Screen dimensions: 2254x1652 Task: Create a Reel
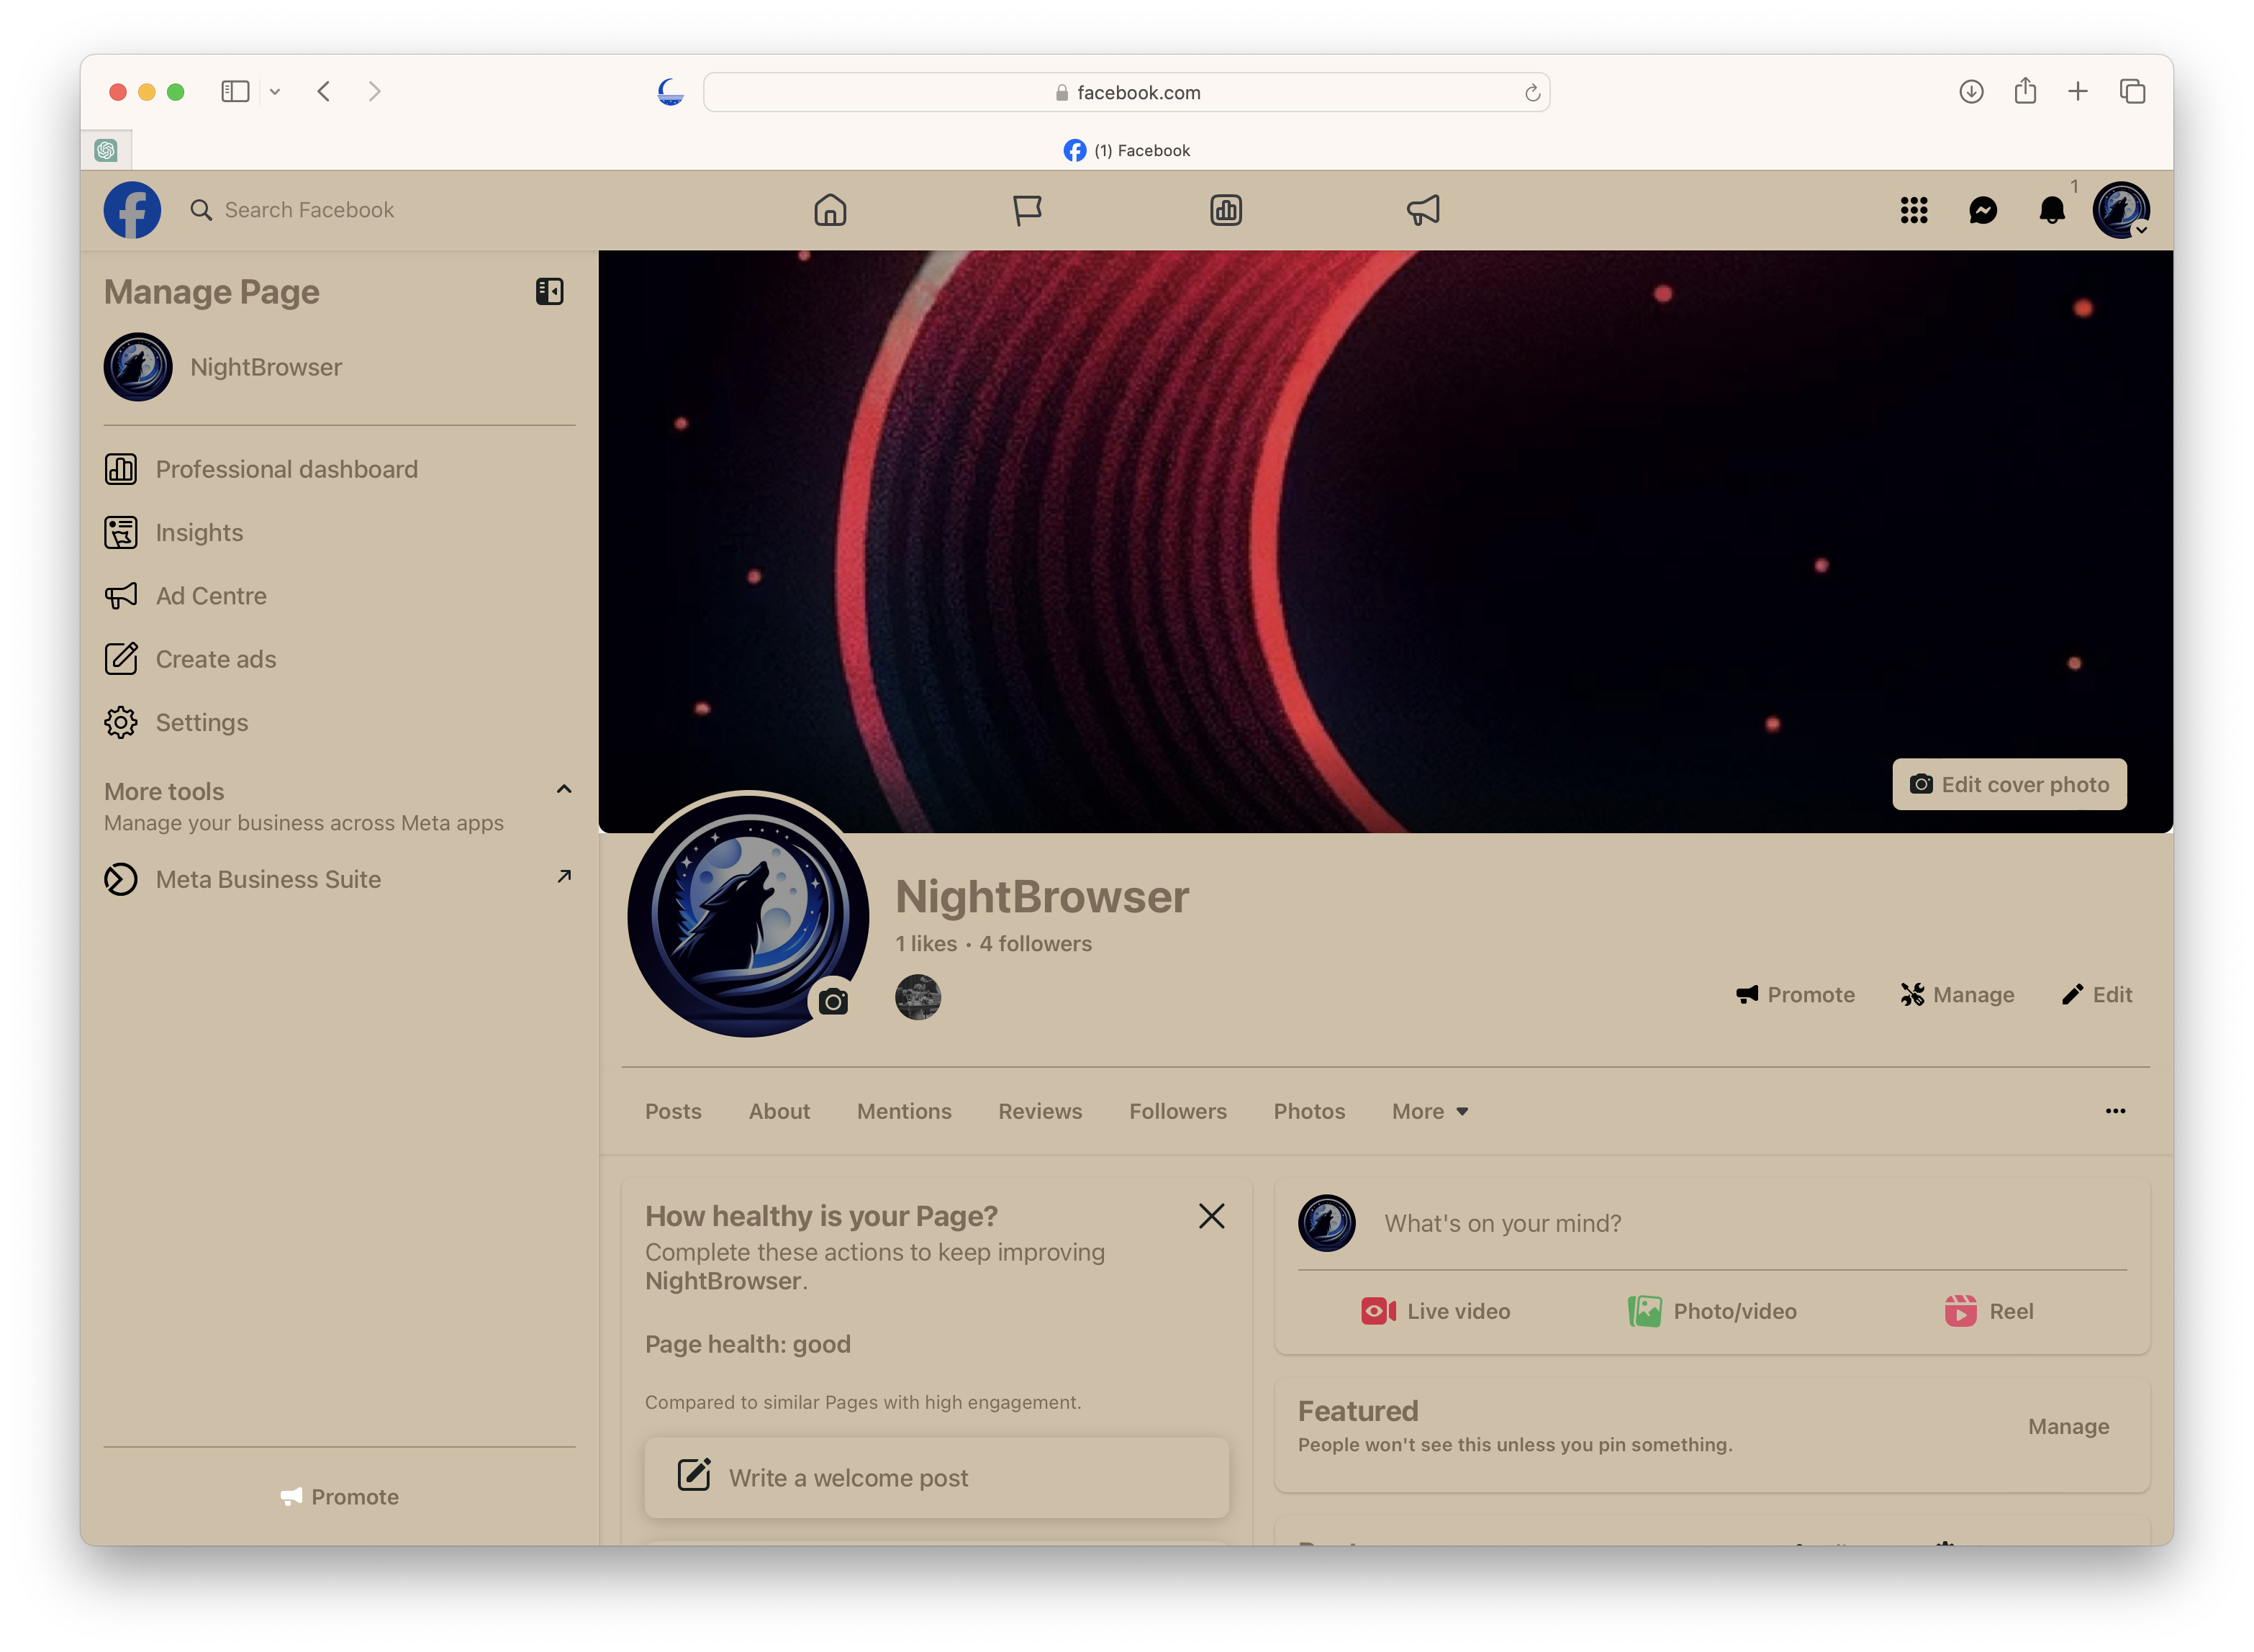click(1989, 1312)
